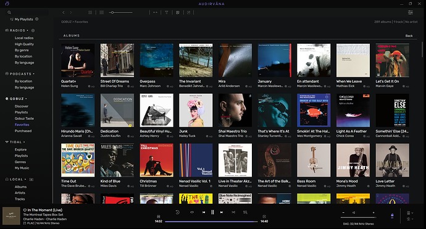Open the filter funnel icon

click(x=167, y=12)
